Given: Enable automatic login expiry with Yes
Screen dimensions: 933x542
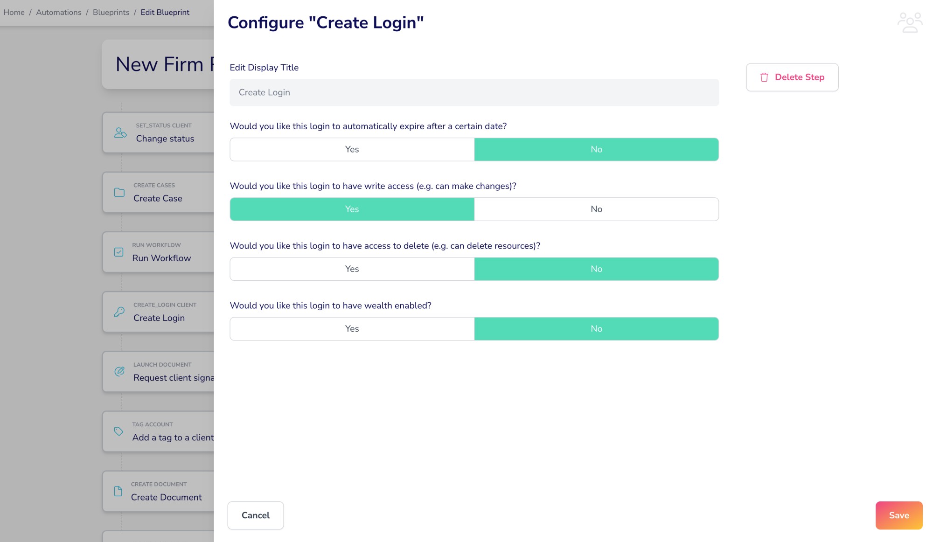Looking at the screenshot, I should [352, 149].
